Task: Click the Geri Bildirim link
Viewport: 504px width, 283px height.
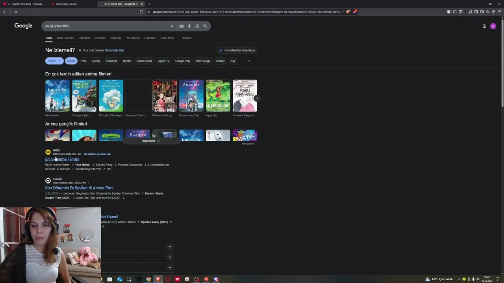Action: pyautogui.click(x=248, y=144)
